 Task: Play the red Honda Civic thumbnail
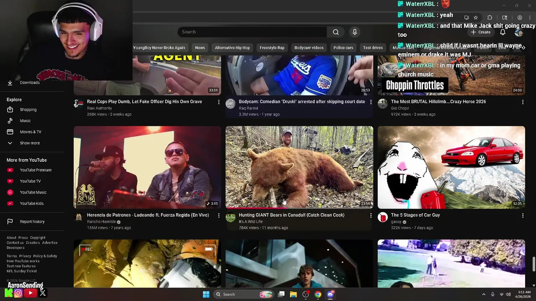(451, 167)
